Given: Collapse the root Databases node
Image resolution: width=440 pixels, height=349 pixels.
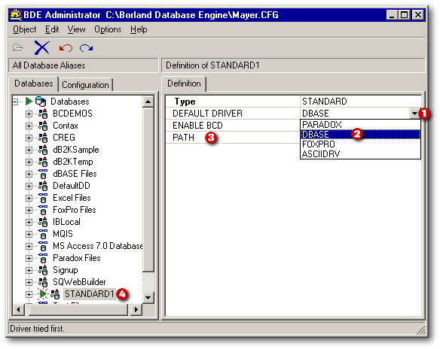Looking at the screenshot, I should [15, 102].
